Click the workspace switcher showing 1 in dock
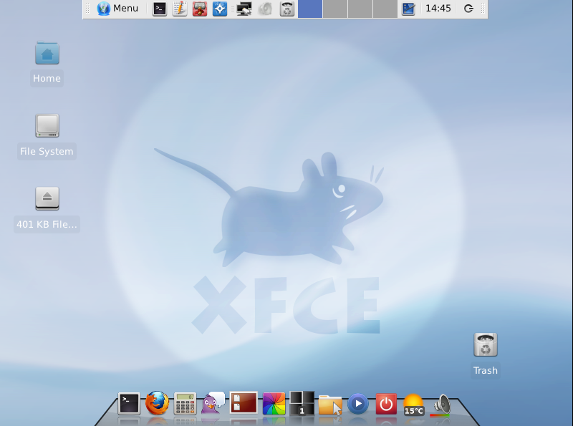Viewport: 573px width, 426px height. (302, 403)
